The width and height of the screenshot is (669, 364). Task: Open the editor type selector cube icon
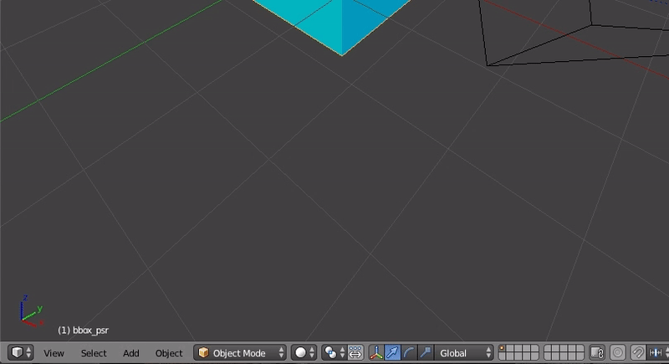tap(20, 353)
